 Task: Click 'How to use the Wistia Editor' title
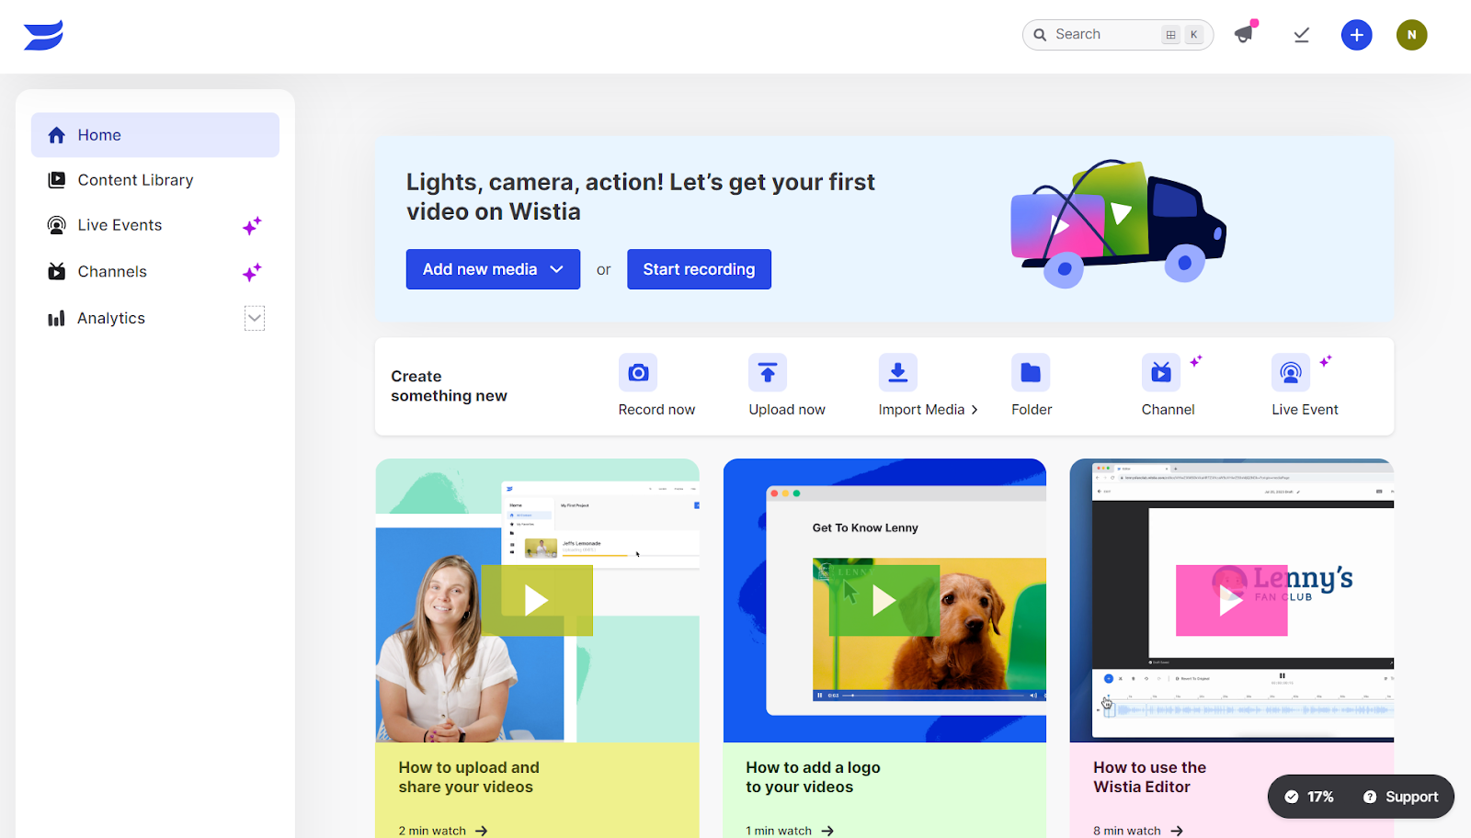pyautogui.click(x=1149, y=777)
